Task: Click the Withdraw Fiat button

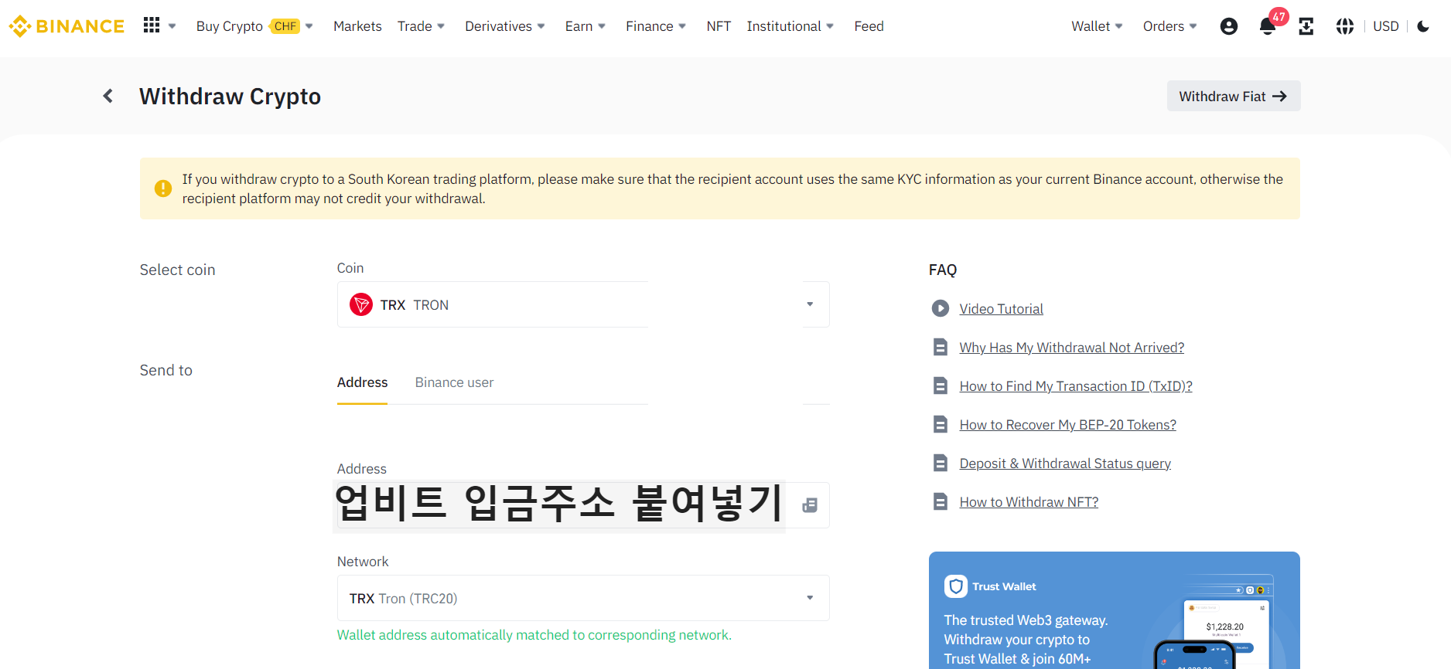Action: (1234, 96)
